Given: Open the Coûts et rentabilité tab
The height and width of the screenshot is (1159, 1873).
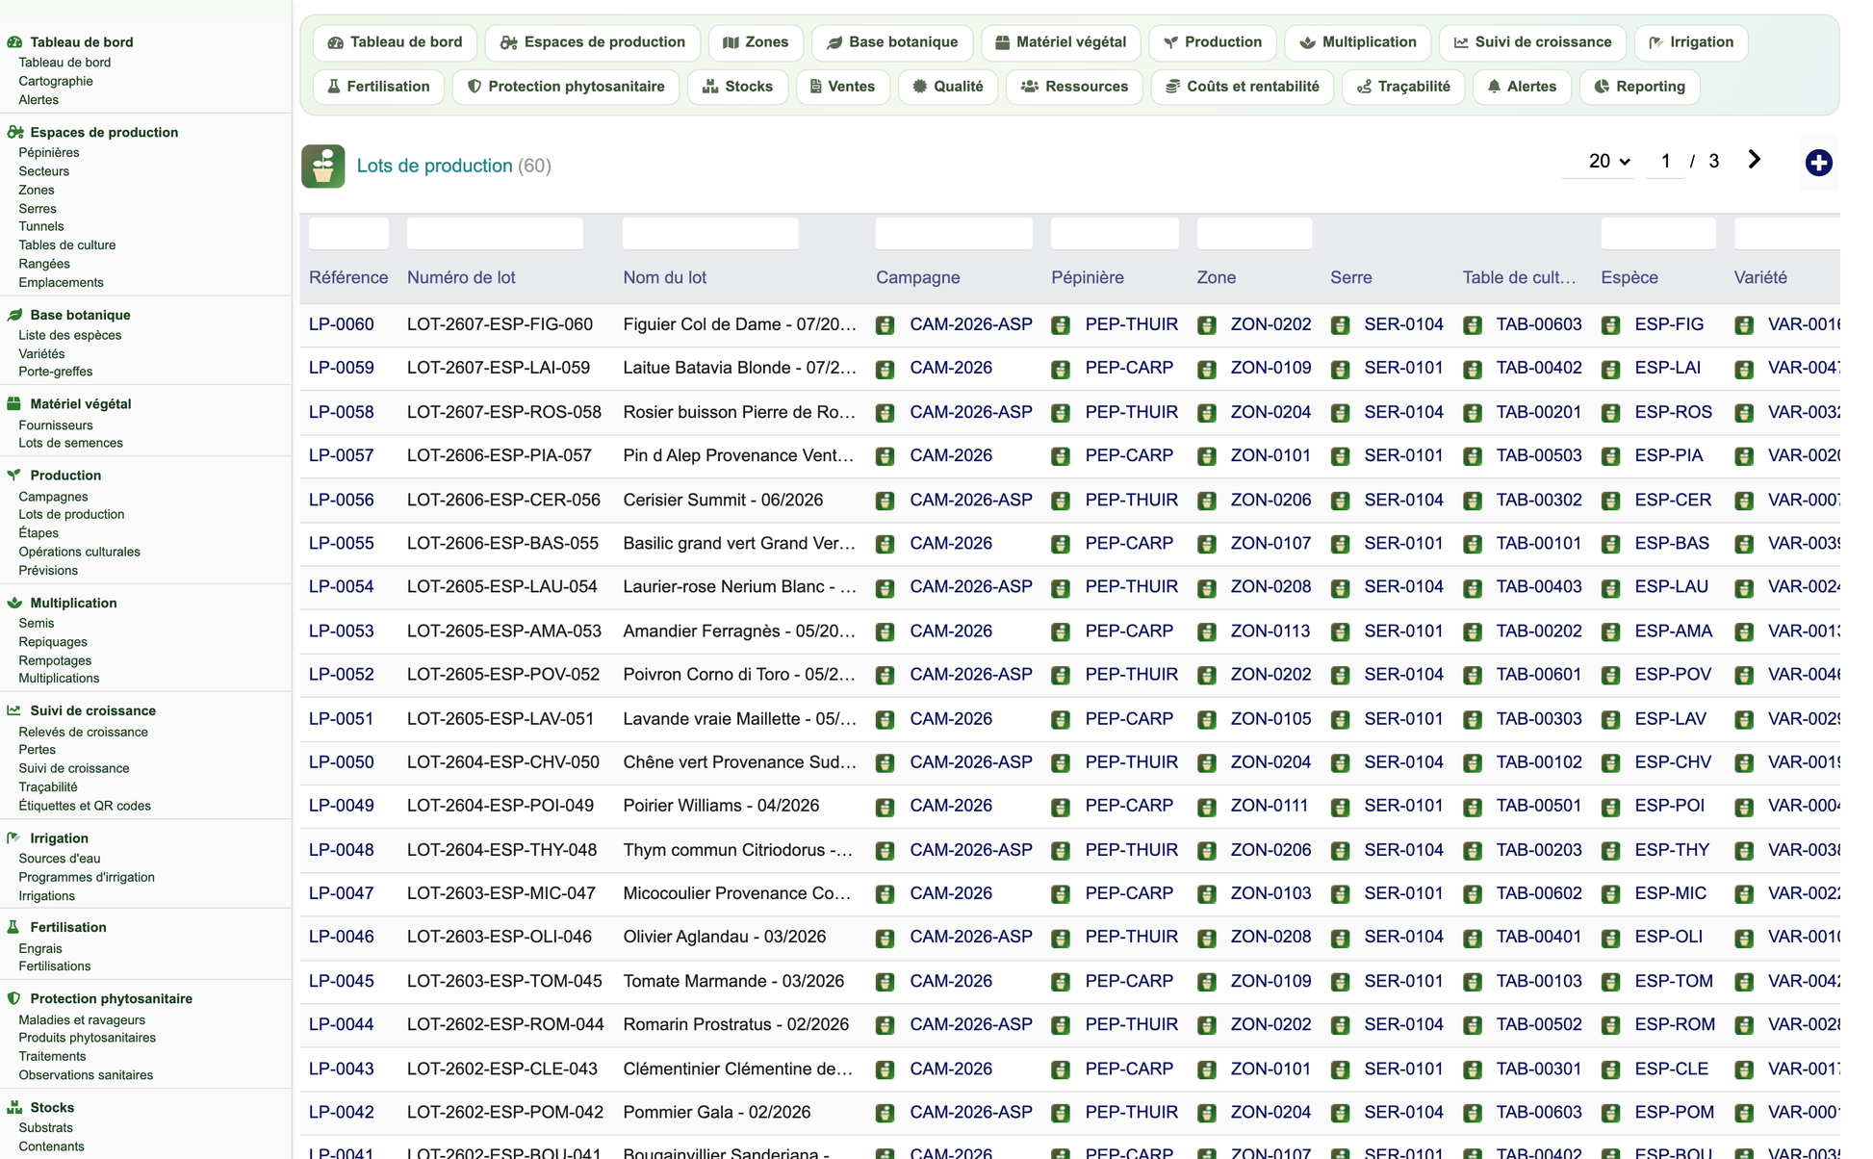Looking at the screenshot, I should click(1243, 87).
